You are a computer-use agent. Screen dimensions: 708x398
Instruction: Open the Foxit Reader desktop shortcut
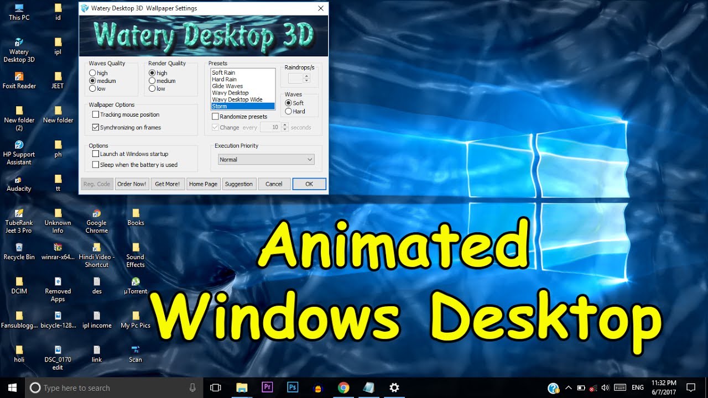coord(19,80)
